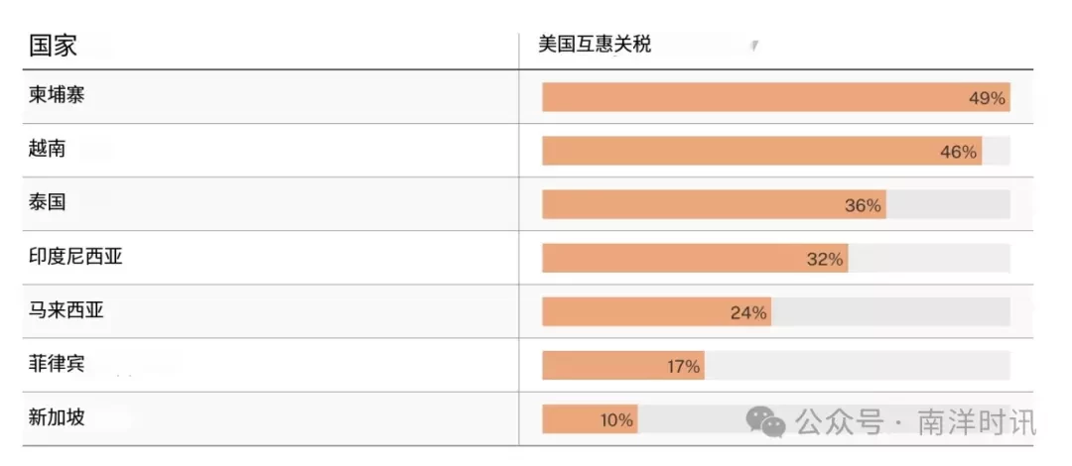Click the 32% orange bar
Image resolution: width=1072 pixels, height=466 pixels.
[695, 258]
